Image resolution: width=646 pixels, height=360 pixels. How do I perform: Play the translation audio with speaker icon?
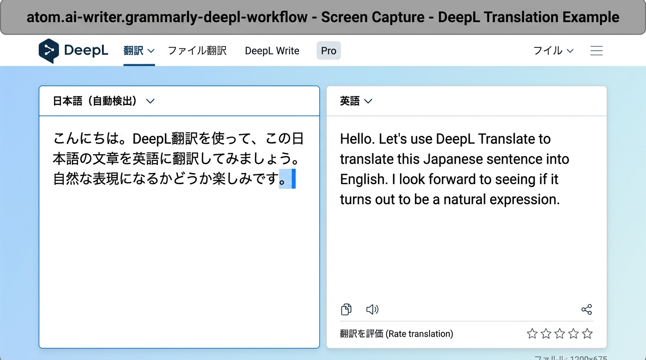pyautogui.click(x=372, y=309)
